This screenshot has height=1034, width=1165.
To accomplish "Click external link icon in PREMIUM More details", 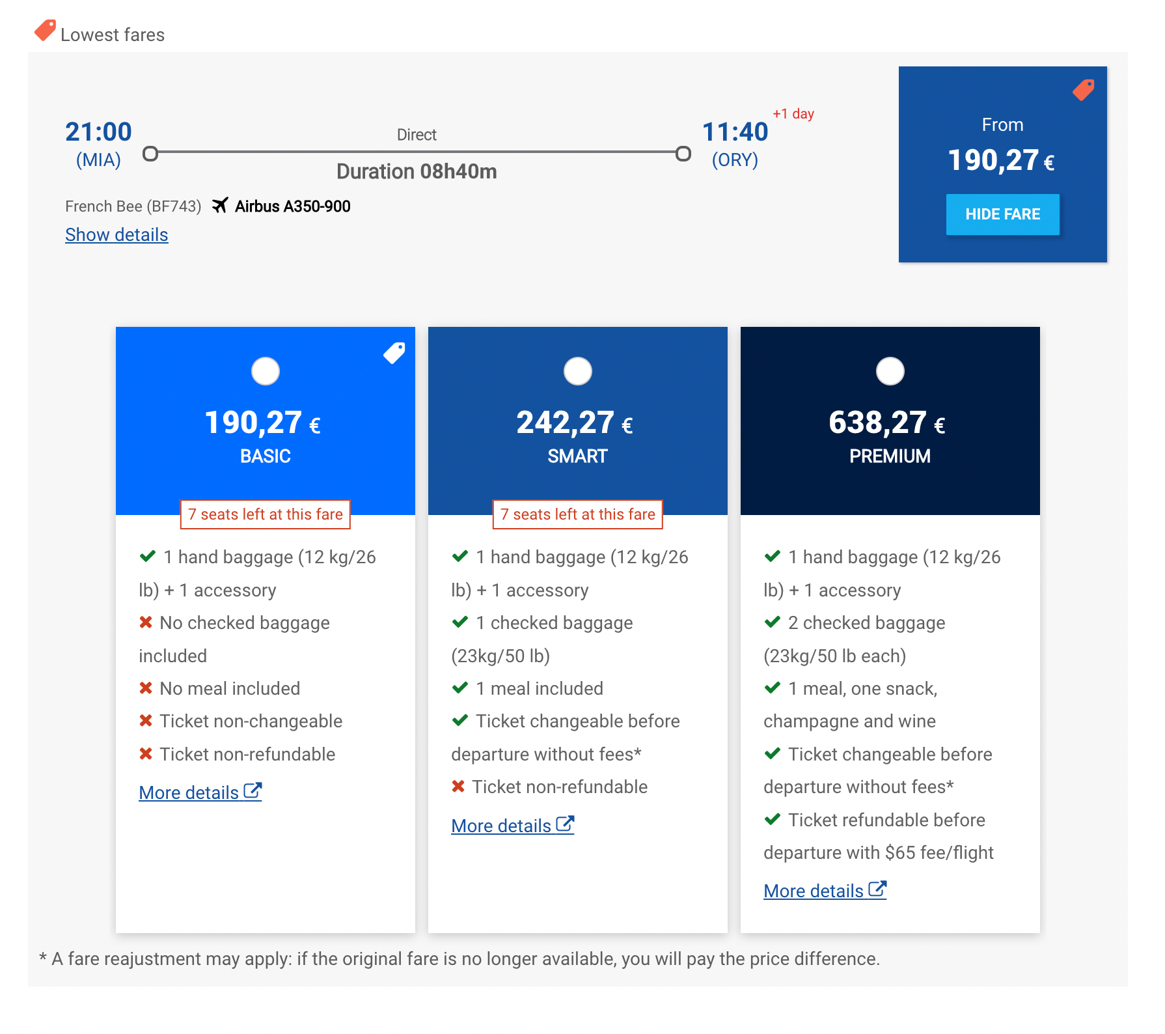I will click(x=877, y=889).
